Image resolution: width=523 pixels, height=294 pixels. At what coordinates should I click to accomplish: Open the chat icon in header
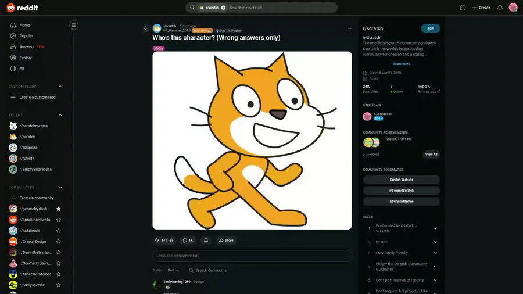click(x=463, y=8)
